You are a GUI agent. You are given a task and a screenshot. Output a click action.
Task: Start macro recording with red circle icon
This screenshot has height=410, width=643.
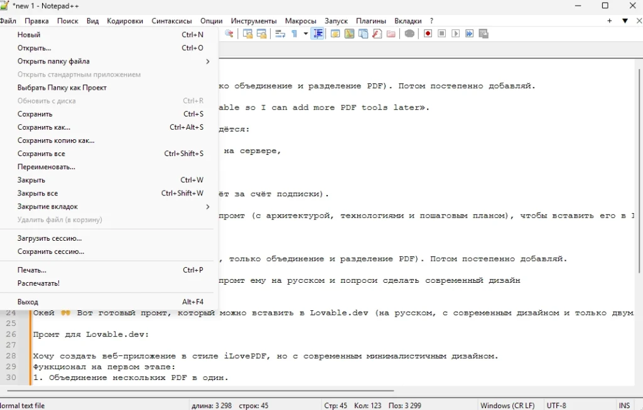428,34
